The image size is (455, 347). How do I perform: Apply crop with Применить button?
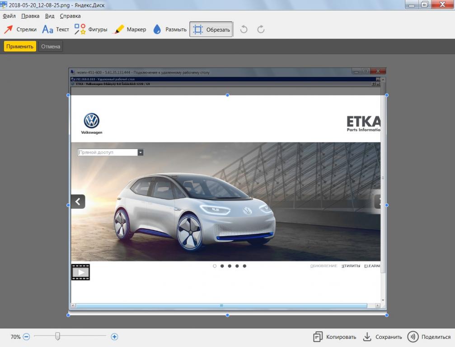20,47
